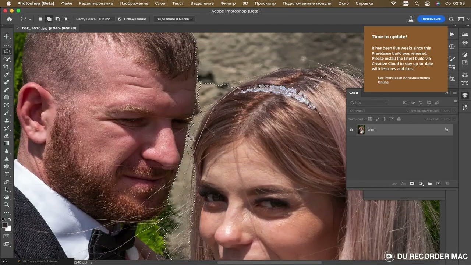This screenshot has height=265, width=471.
Task: Open See Prerelease Announcements Online link
Action: click(x=403, y=80)
